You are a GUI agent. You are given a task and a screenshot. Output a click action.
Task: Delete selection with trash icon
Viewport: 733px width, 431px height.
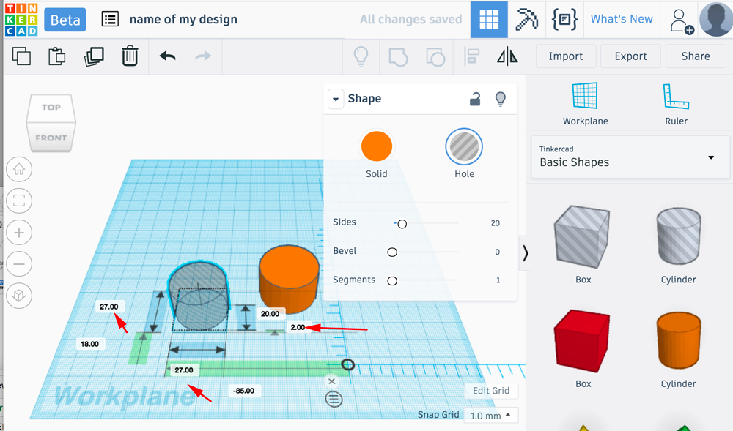pyautogui.click(x=130, y=56)
